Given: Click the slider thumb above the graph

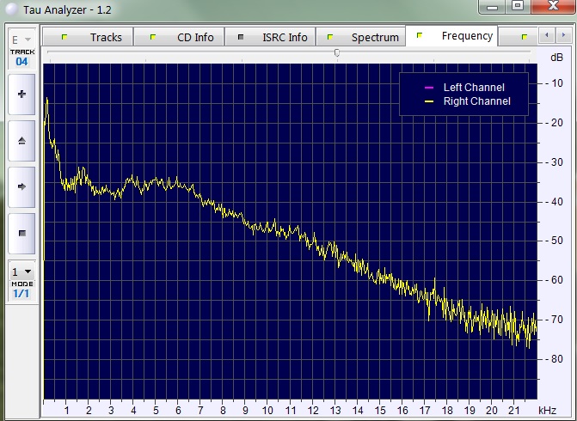Looking at the screenshot, I should [337, 53].
